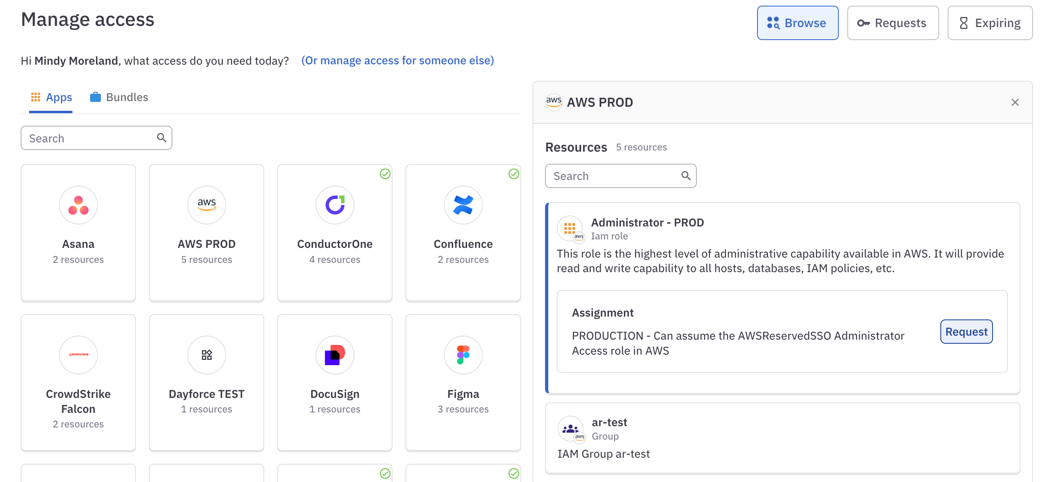This screenshot has width=1048, height=482.
Task: Select the ConductorOne app logo
Action: 335,205
